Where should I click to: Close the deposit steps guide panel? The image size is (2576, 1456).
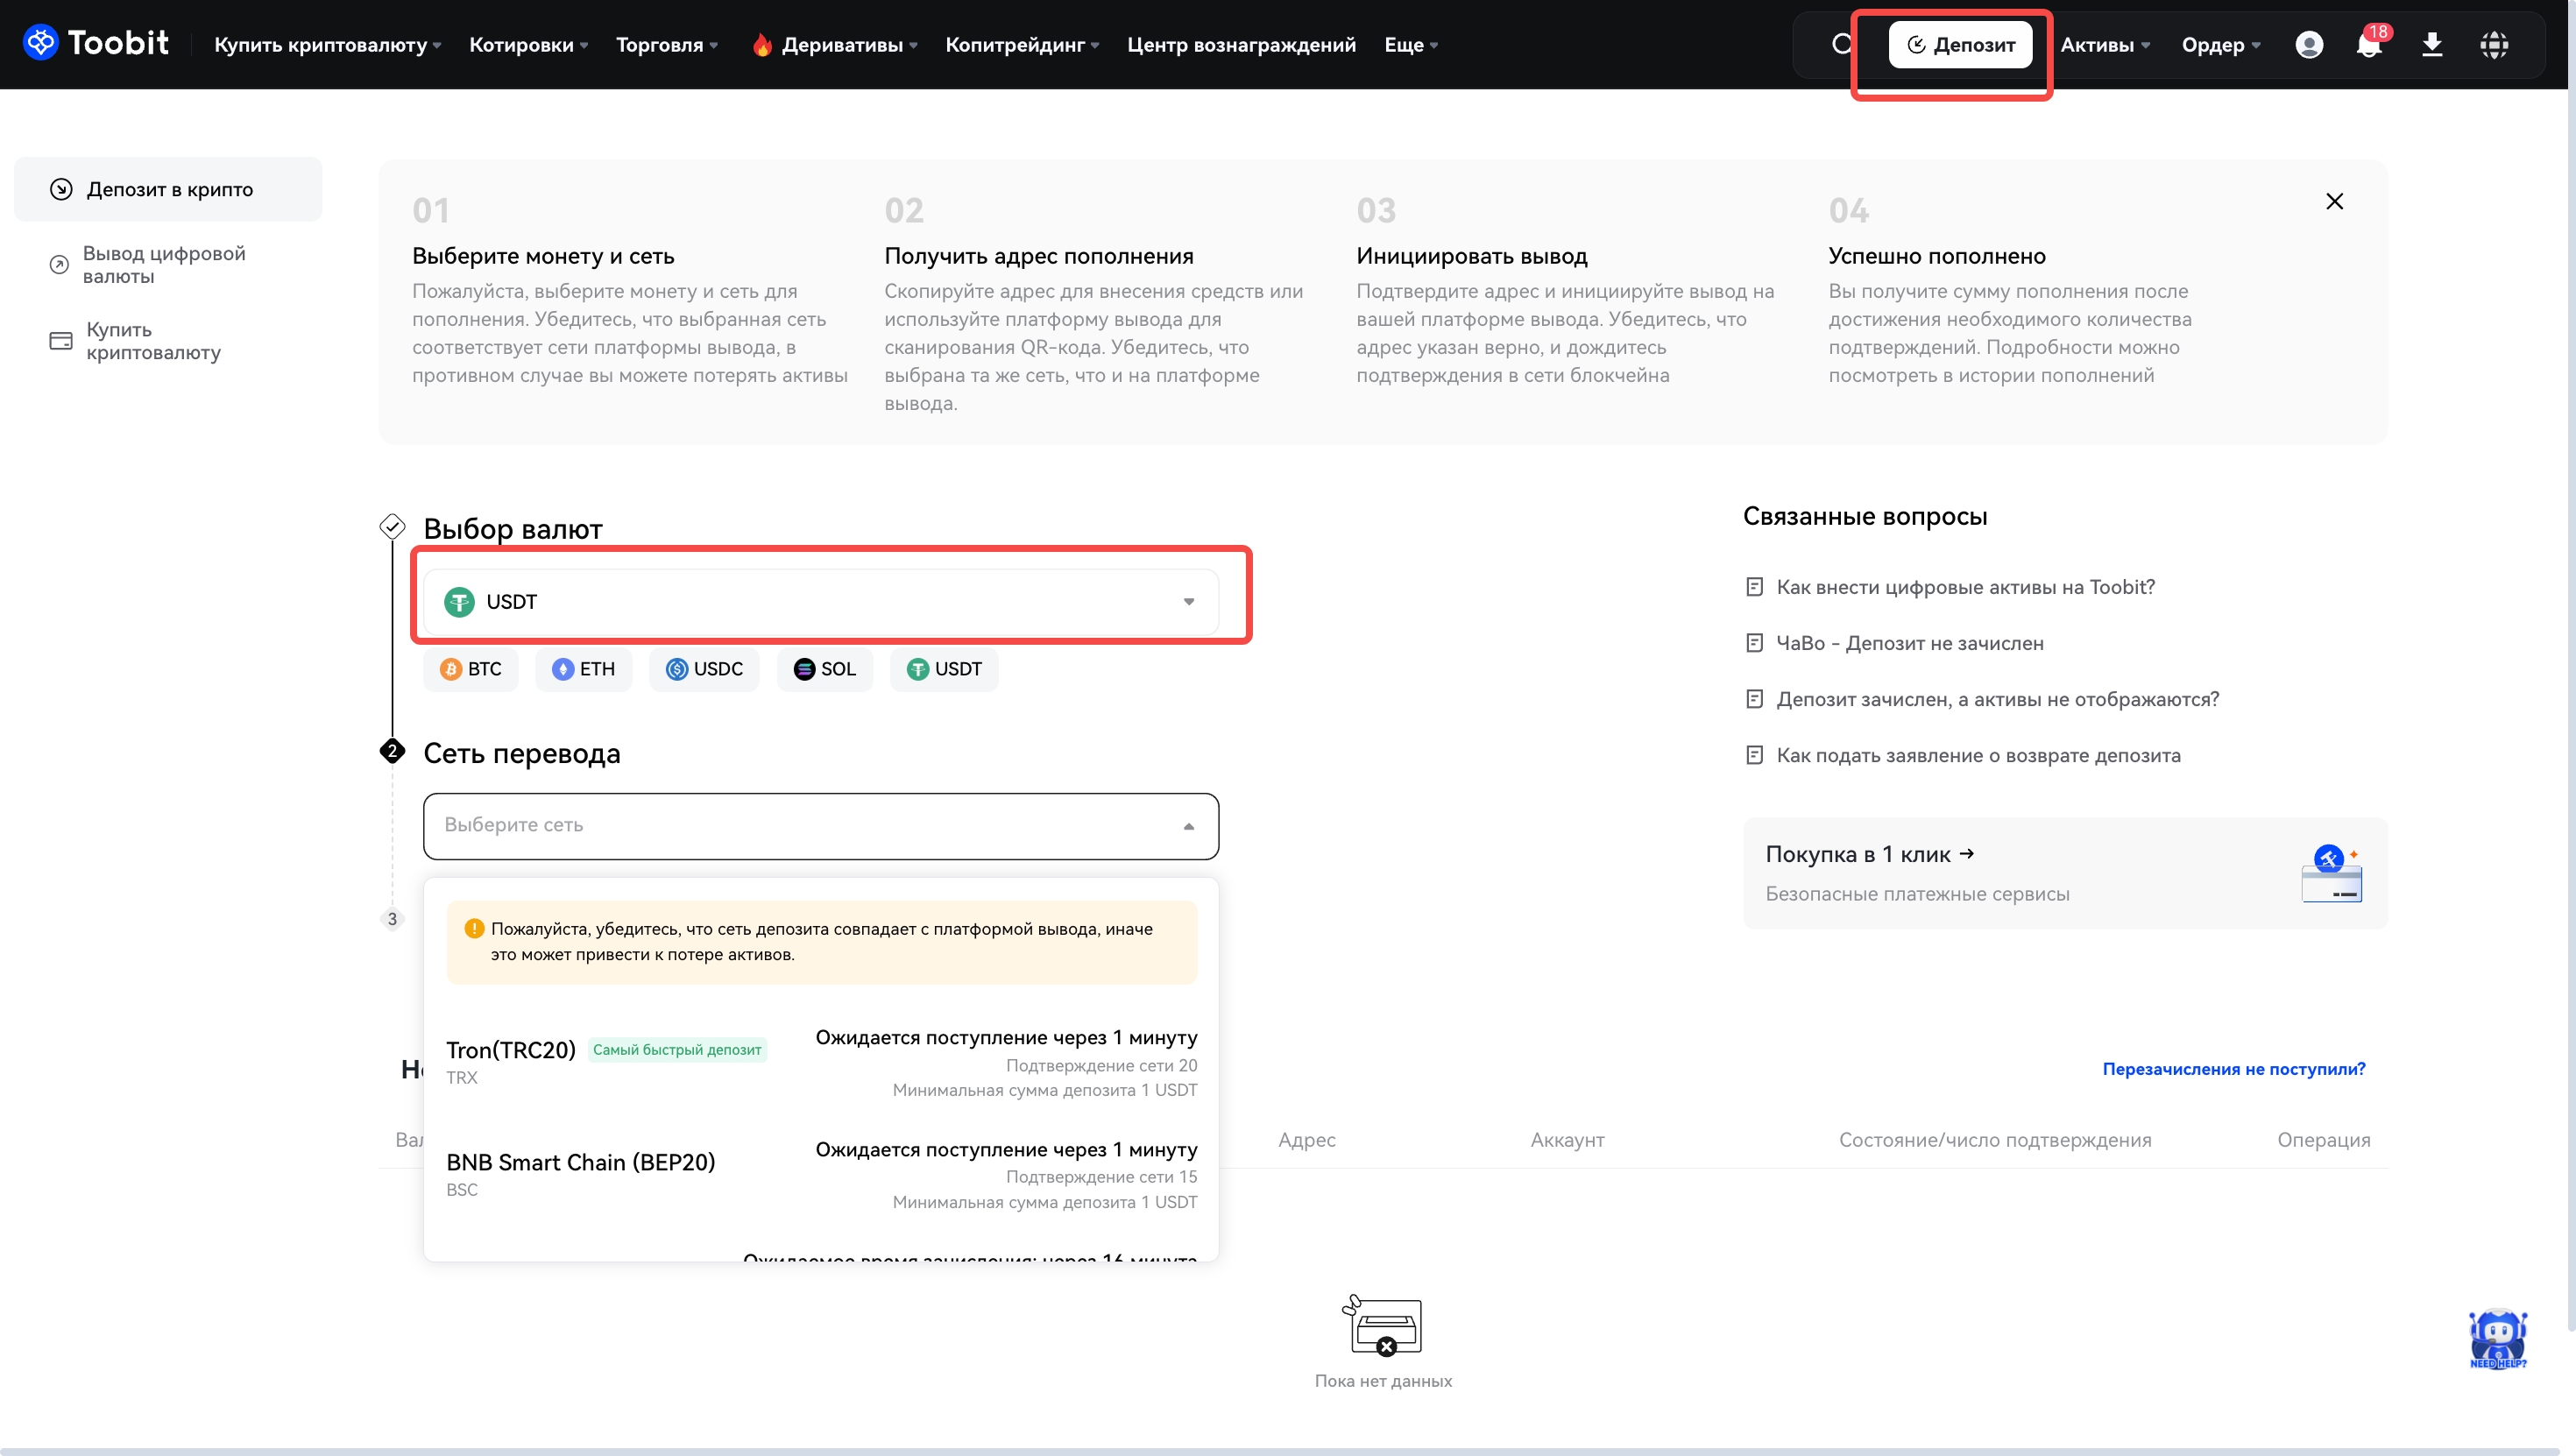[2334, 202]
